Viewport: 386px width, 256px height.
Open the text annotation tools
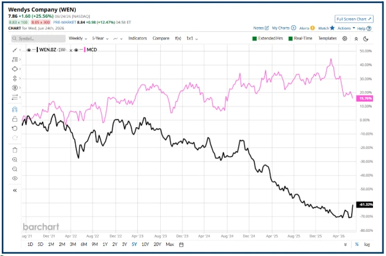[15, 59]
